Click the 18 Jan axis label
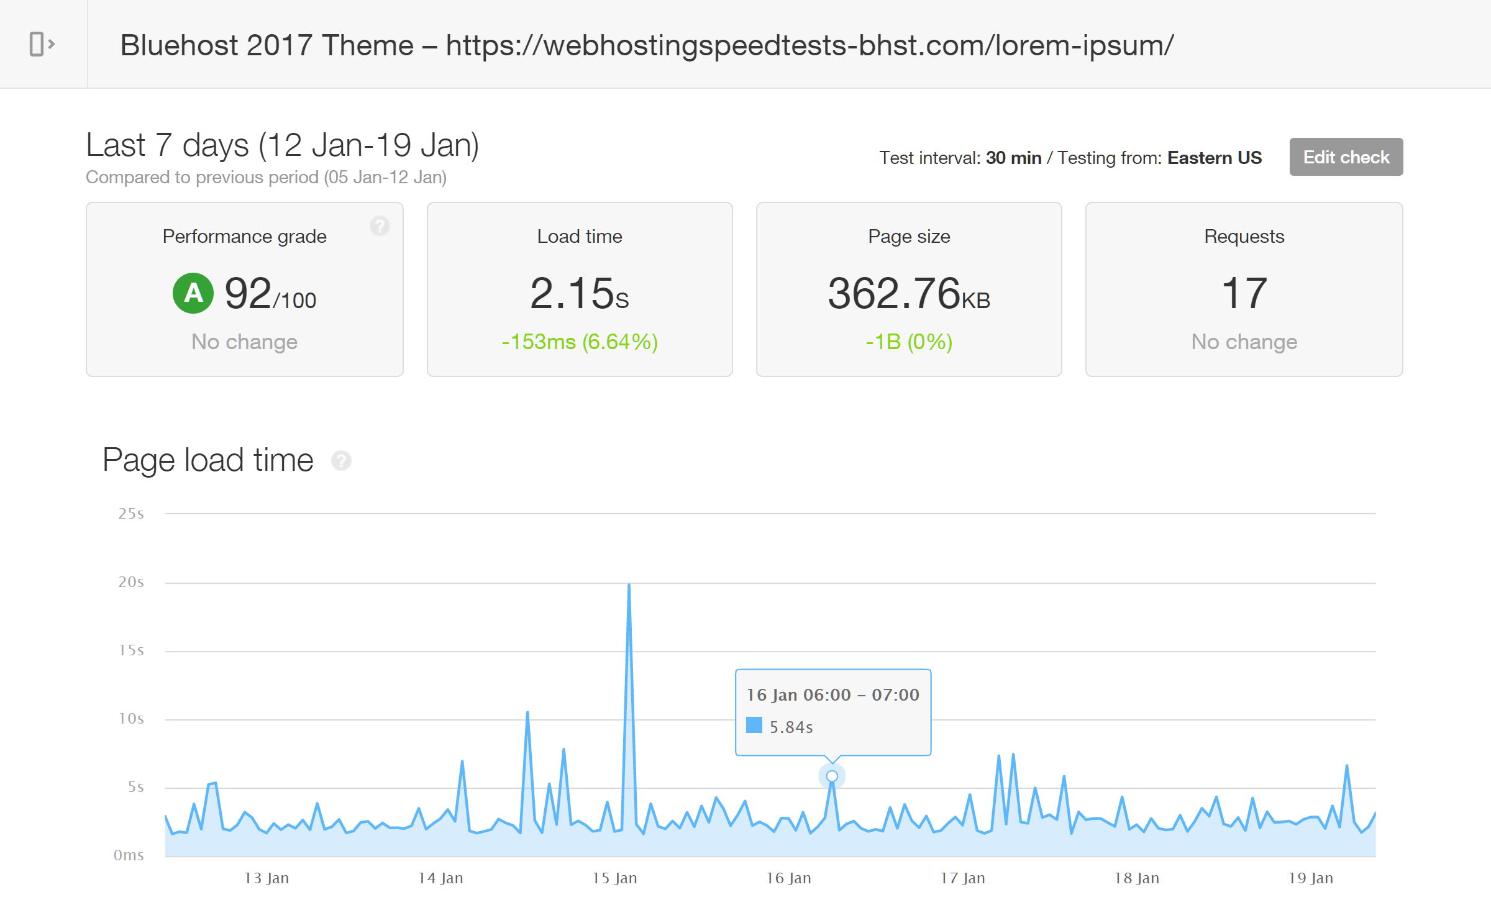 [x=1136, y=878]
